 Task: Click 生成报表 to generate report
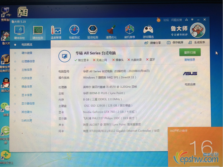[x=197, y=42]
